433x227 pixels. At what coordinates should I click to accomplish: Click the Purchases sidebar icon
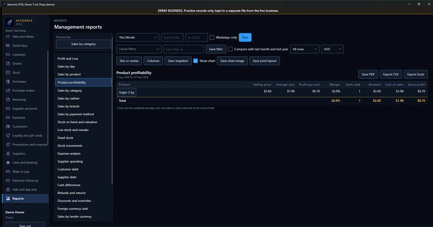(x=8, y=82)
